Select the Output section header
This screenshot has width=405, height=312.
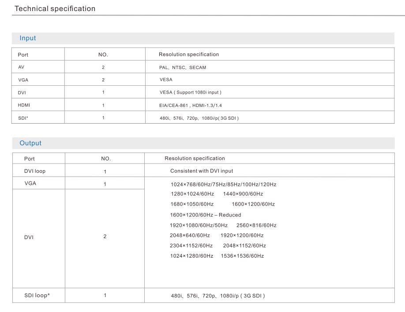tap(30, 143)
